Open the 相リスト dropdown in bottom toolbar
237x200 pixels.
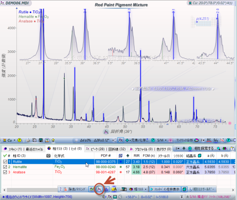click(x=146, y=189)
